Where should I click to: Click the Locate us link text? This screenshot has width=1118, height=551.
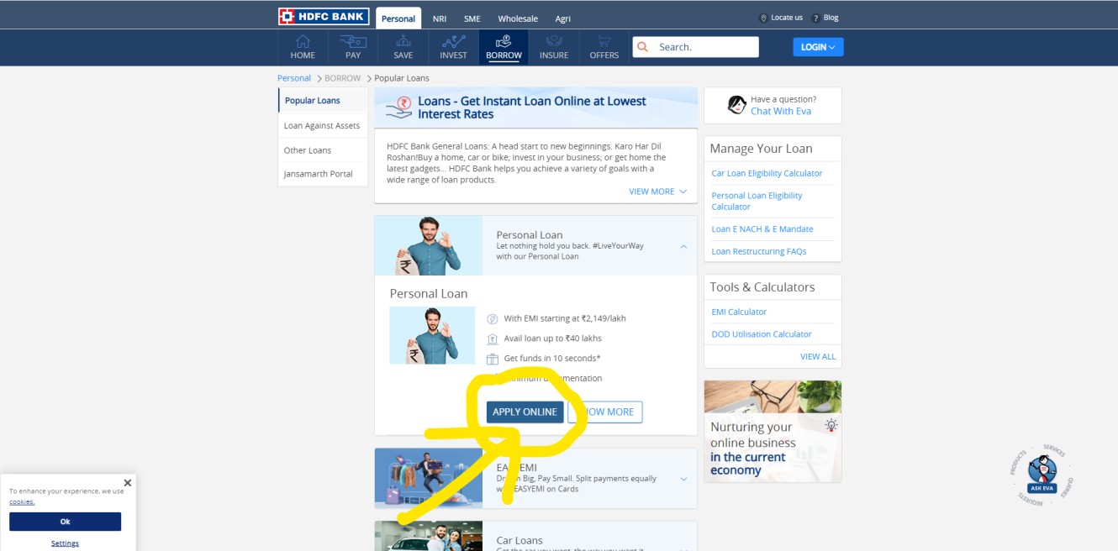[x=787, y=18]
